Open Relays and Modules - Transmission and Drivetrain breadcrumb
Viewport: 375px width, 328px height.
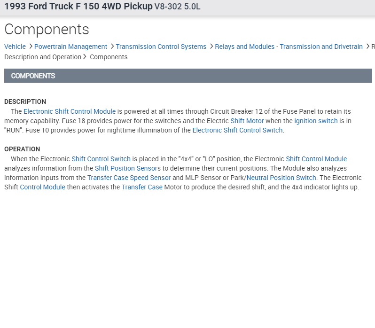289,47
